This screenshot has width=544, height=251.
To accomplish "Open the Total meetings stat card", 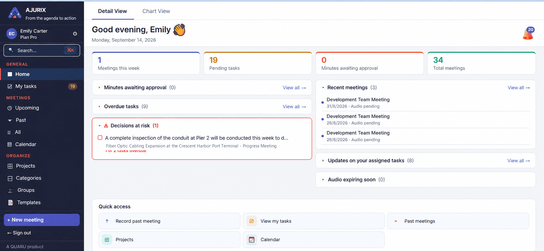I will click(481, 63).
